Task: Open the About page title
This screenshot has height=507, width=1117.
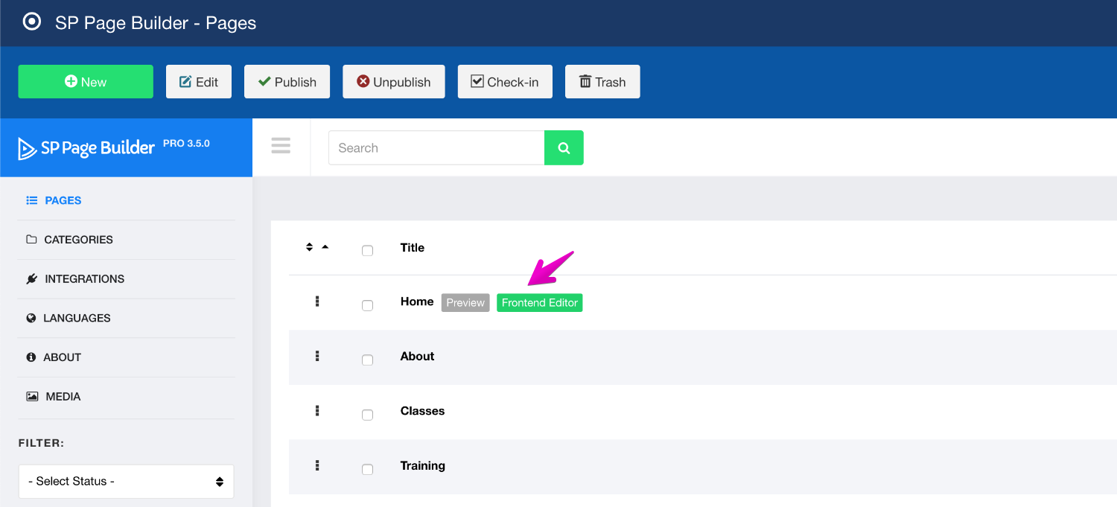Action: point(417,357)
